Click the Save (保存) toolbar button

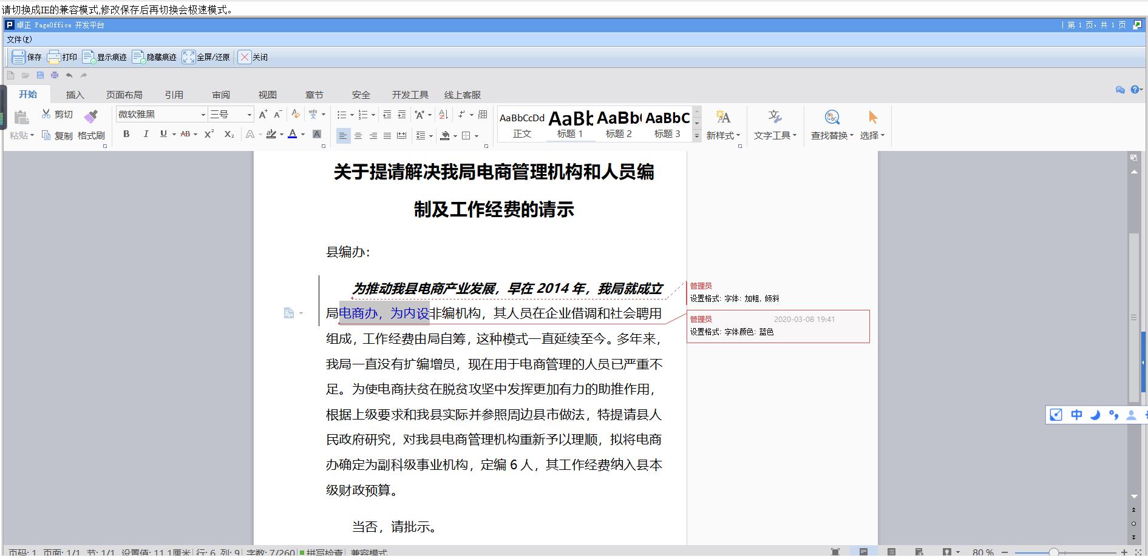click(x=27, y=57)
